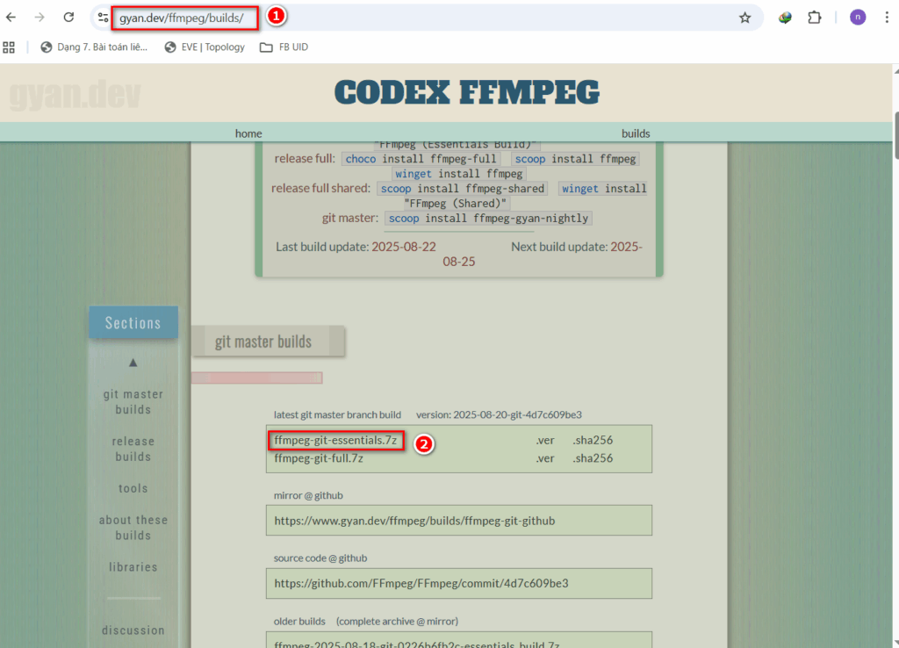Image resolution: width=899 pixels, height=648 pixels.
Task: Click the browser forward arrow
Action: coord(39,18)
